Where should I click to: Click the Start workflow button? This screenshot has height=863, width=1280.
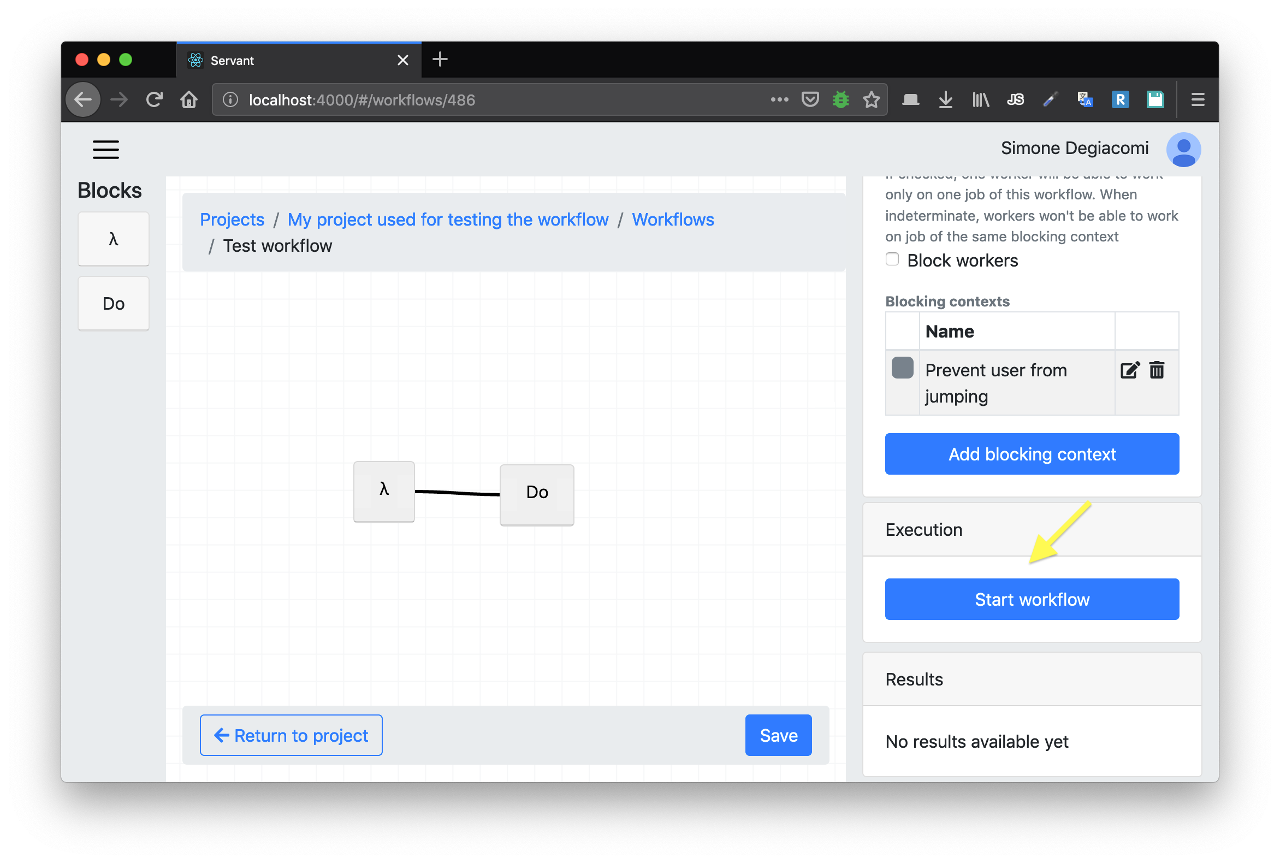click(1032, 599)
